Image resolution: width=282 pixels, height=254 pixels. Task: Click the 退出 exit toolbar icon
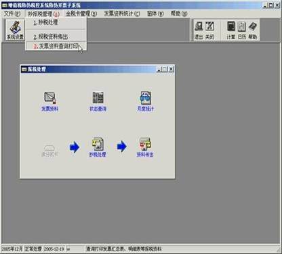click(199, 30)
